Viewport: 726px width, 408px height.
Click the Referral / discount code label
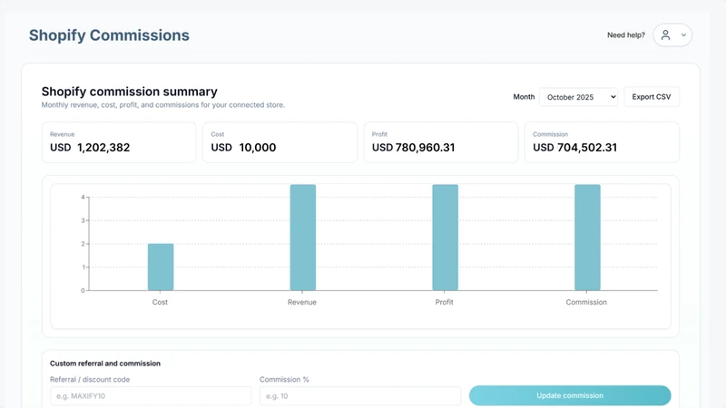(x=90, y=379)
